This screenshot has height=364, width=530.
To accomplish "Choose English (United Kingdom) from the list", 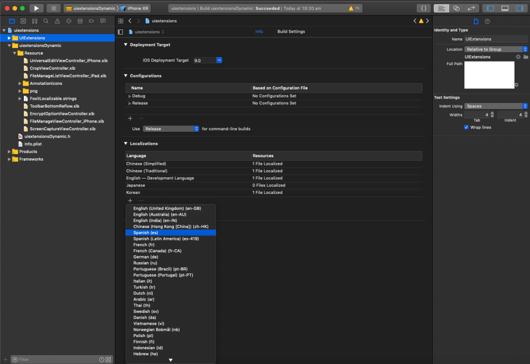I will coord(171,208).
